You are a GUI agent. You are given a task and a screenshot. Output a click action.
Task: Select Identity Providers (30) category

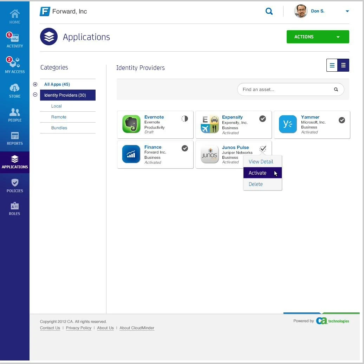(x=68, y=95)
